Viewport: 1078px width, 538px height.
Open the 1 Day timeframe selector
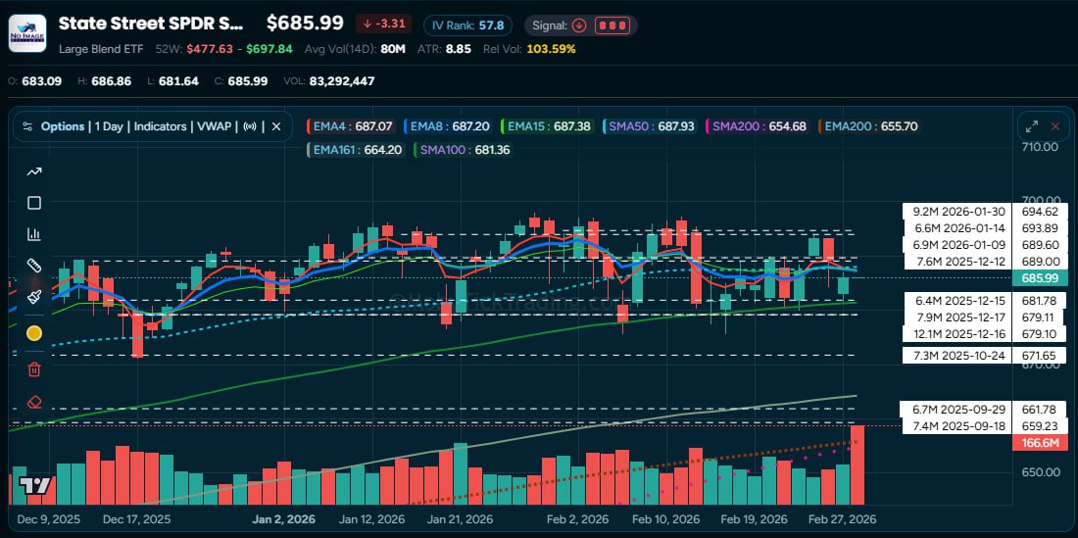pos(110,126)
